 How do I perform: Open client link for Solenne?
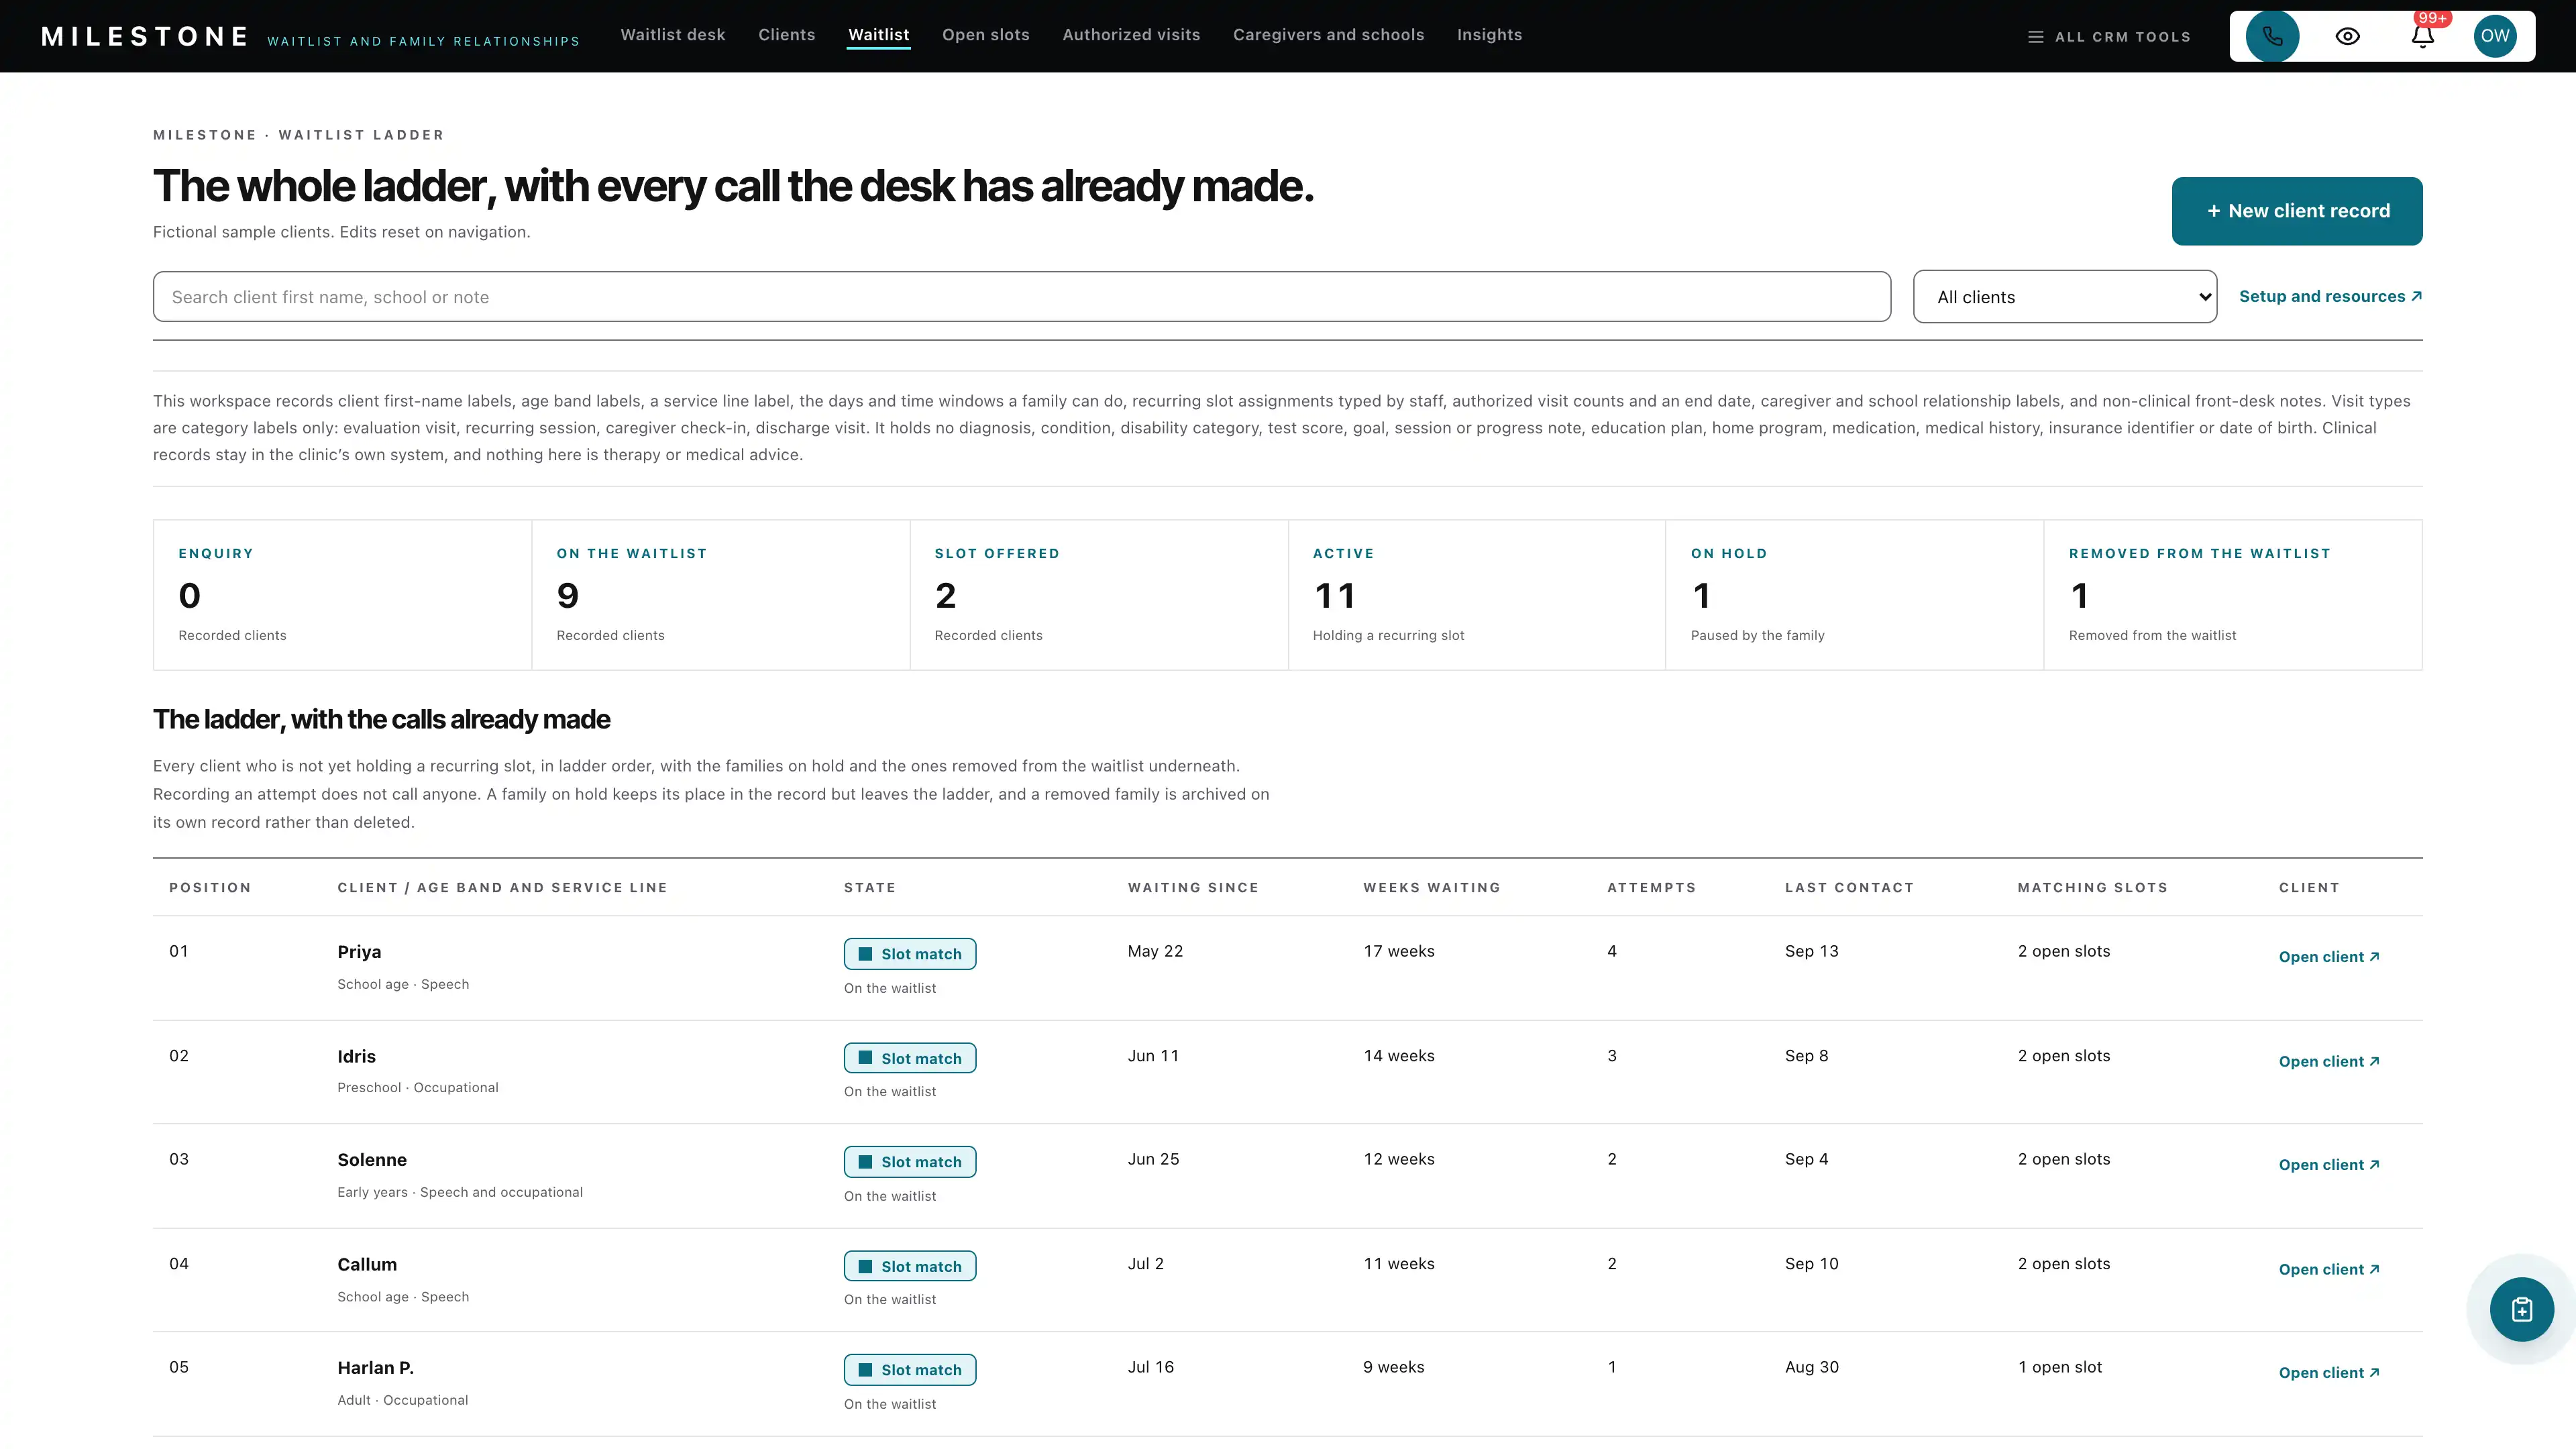2329,1165
